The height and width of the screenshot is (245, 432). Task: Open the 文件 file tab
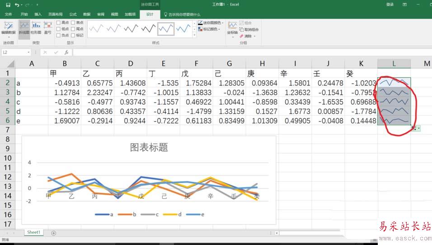(x=8, y=14)
